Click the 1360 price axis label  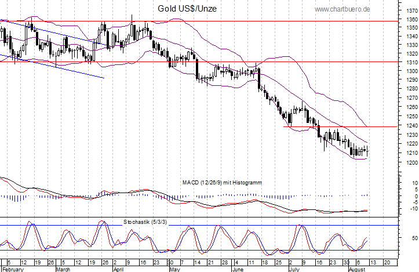pyautogui.click(x=412, y=20)
